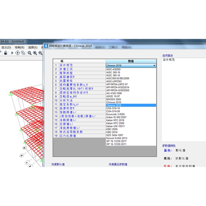The height and width of the screenshot is (206, 206).
Task: Select Italian NTC 2008 option
Action: [131, 123]
